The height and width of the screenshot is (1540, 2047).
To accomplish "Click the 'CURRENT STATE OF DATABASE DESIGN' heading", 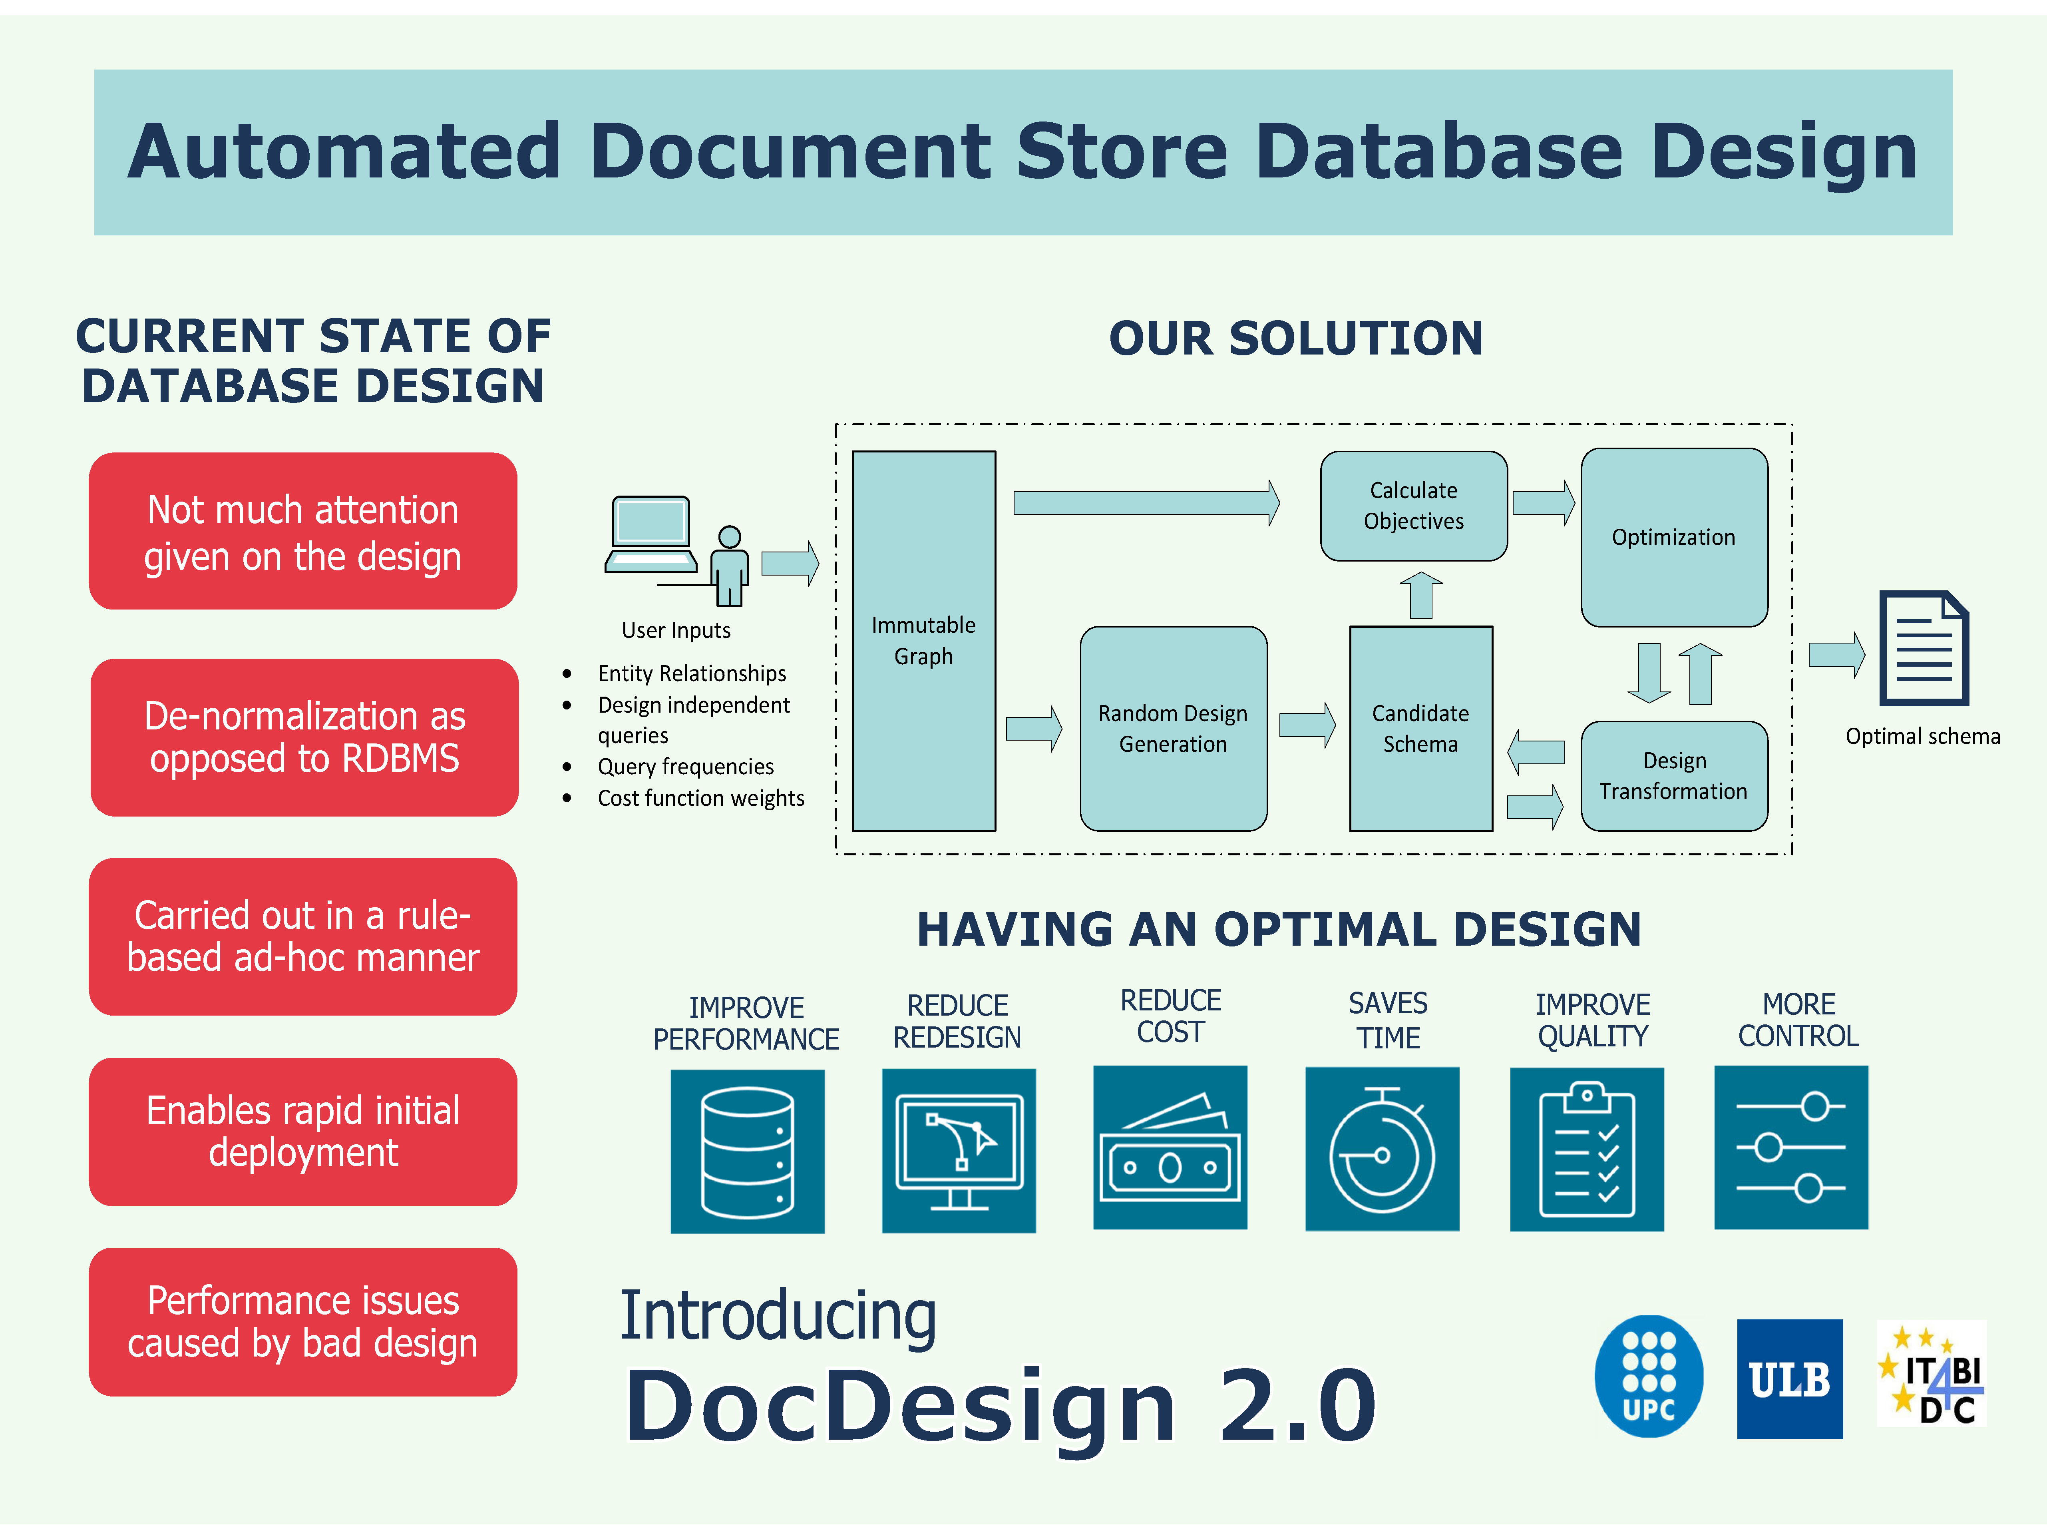I will [x=313, y=361].
